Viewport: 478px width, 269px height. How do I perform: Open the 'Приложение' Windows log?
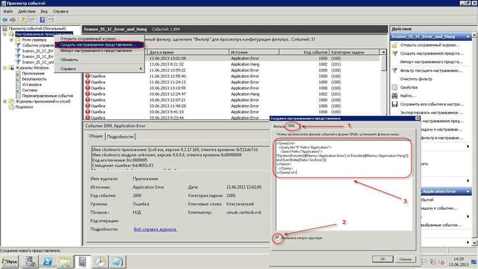click(33, 73)
